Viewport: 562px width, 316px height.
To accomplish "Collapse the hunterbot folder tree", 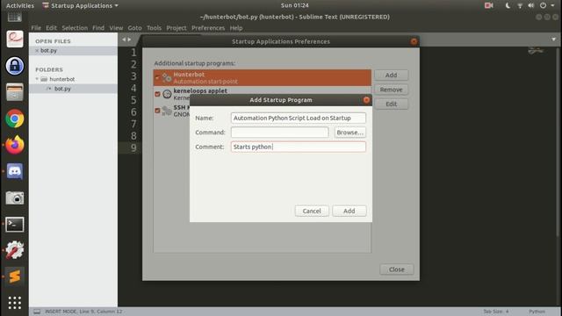I will pos(37,79).
